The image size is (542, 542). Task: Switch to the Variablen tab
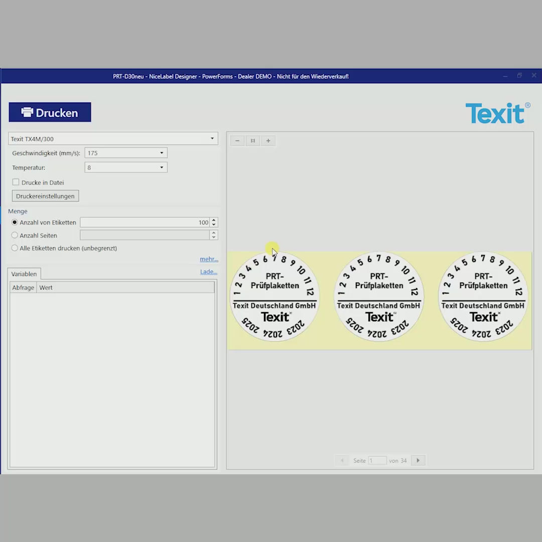coord(24,274)
